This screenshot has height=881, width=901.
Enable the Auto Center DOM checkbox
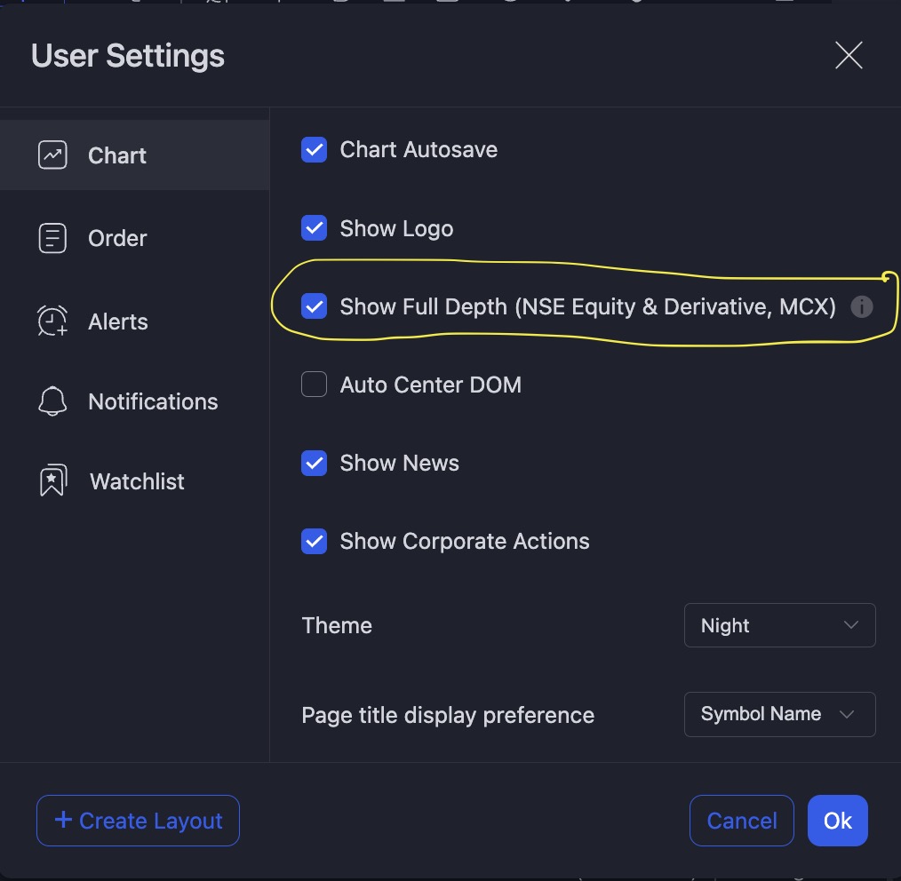(315, 385)
